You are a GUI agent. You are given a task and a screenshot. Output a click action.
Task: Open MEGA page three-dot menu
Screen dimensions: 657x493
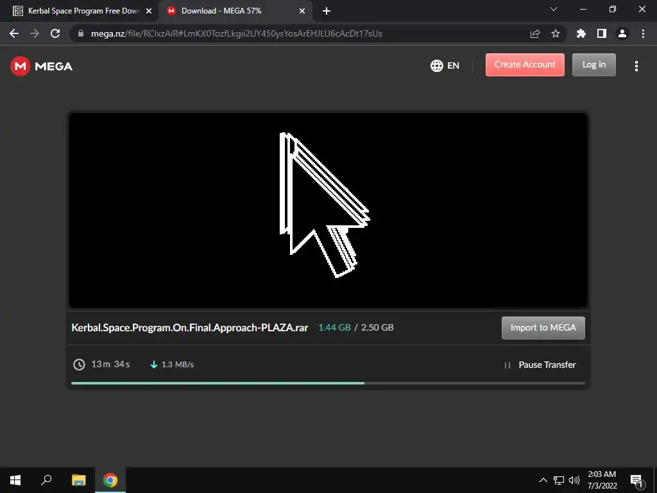tap(636, 66)
